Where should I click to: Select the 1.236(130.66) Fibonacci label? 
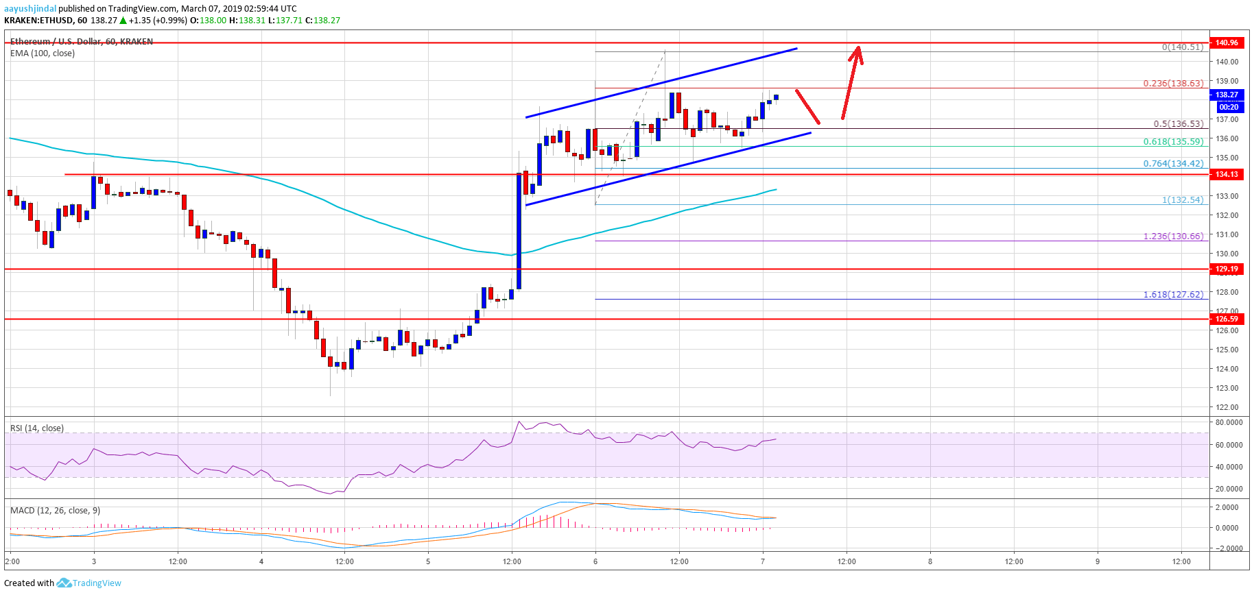(1173, 236)
